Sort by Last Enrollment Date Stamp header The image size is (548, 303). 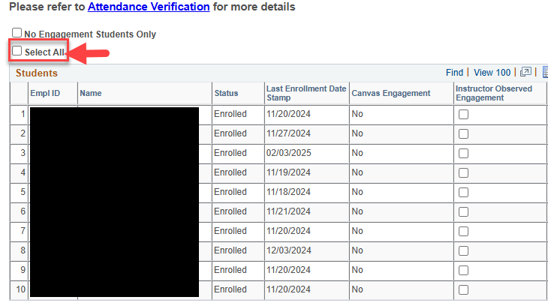click(306, 93)
